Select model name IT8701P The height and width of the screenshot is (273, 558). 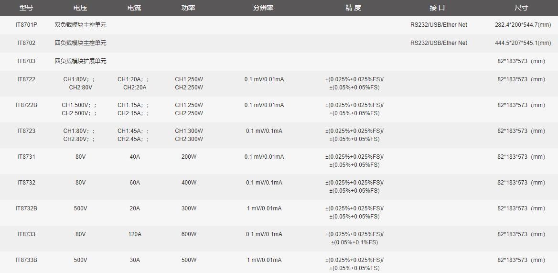[x=26, y=25]
